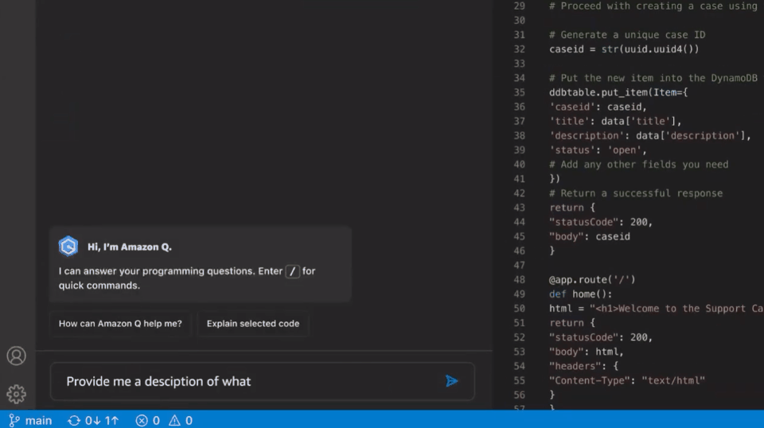Open warnings count in status bar

coord(181,420)
